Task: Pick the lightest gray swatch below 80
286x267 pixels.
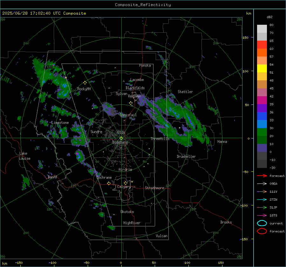Action: tap(262, 29)
